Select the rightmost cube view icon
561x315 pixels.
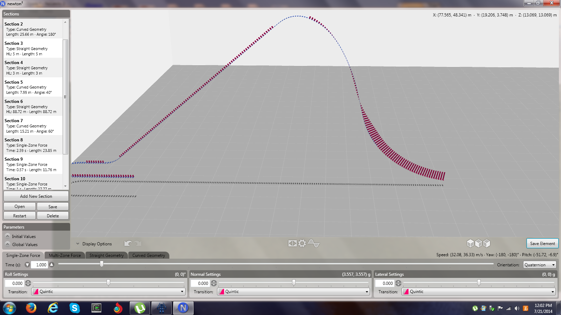pyautogui.click(x=487, y=243)
